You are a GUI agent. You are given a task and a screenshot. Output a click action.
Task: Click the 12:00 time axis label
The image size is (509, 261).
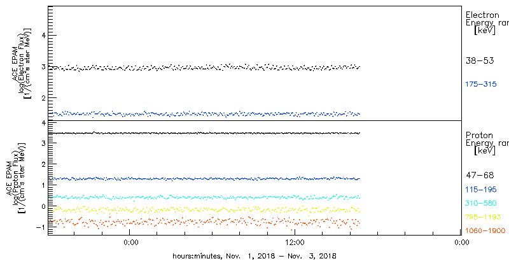coord(295,242)
